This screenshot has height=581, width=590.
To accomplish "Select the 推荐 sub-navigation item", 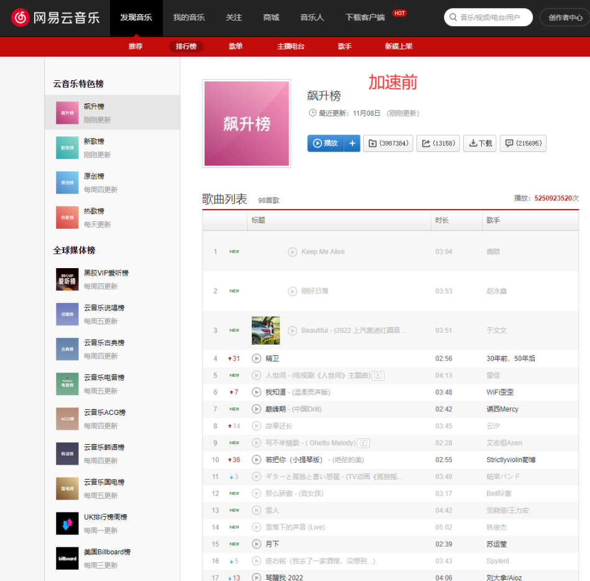I will (136, 46).
